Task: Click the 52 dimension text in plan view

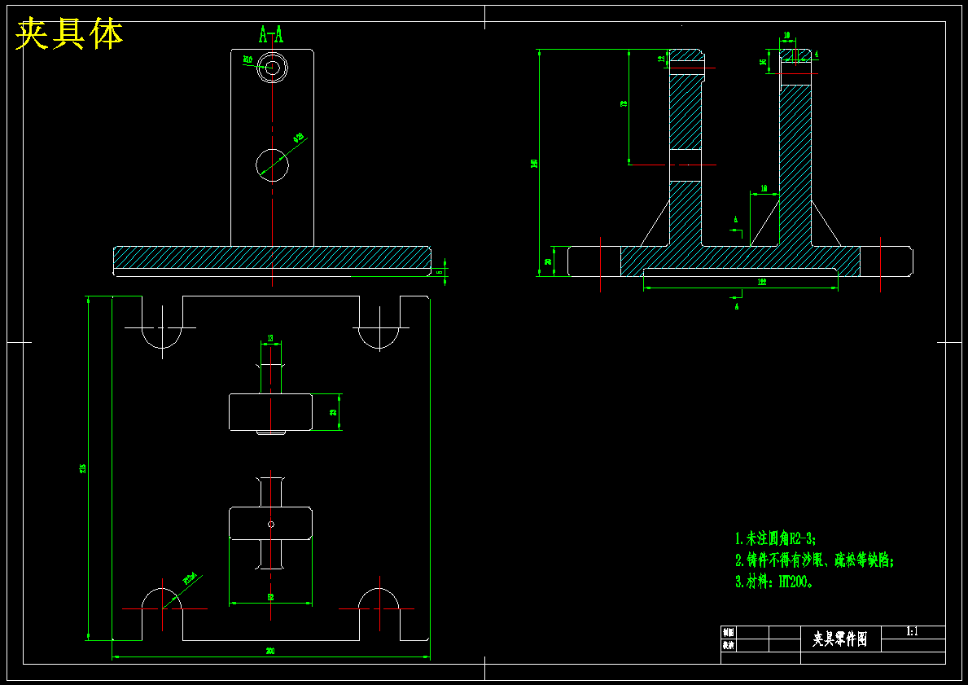Action: (270, 597)
